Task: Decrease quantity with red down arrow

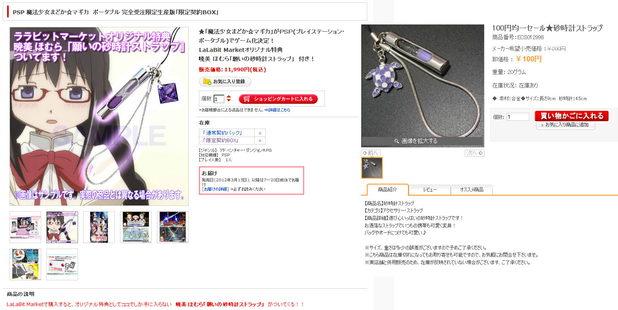Action: click(229, 101)
